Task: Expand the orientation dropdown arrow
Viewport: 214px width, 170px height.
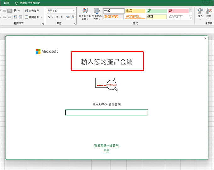Action: pos(19,11)
